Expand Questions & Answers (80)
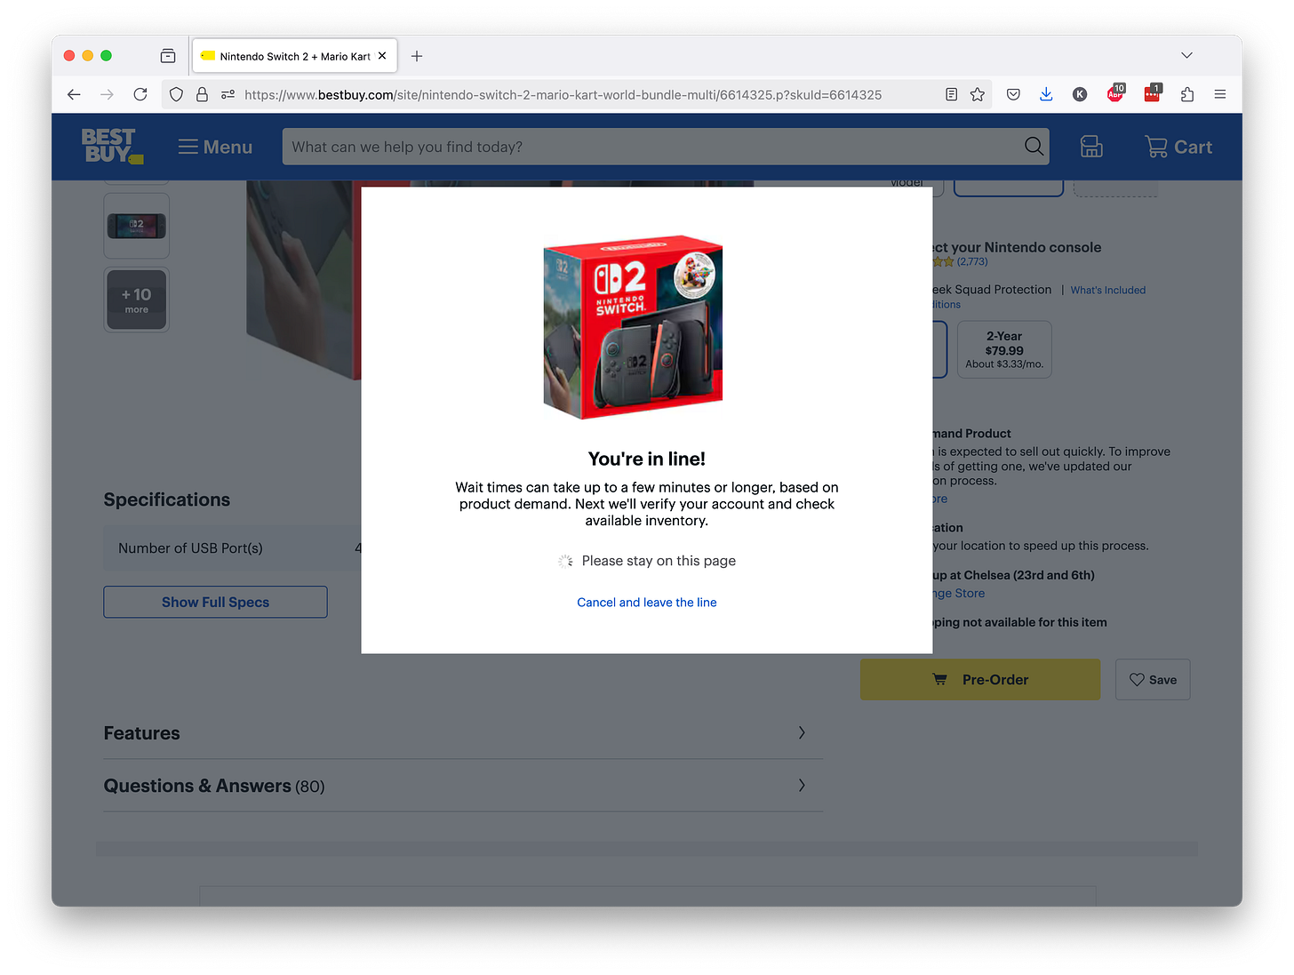The width and height of the screenshot is (1294, 975). tap(463, 786)
